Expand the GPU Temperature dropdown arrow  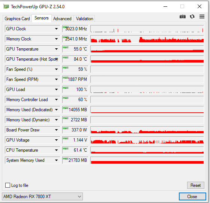pos(56,49)
